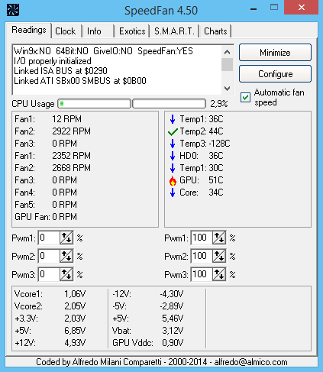Viewport: 323px width, 372px height.
Task: Click the 2,9% CPU usage value
Action: click(x=219, y=104)
